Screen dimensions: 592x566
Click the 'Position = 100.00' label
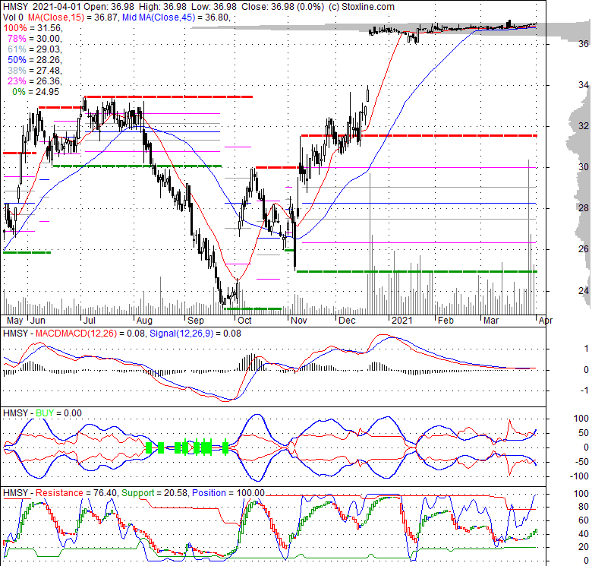coord(228,493)
